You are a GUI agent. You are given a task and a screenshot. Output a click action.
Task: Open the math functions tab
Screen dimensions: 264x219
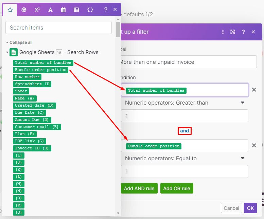tap(37, 10)
